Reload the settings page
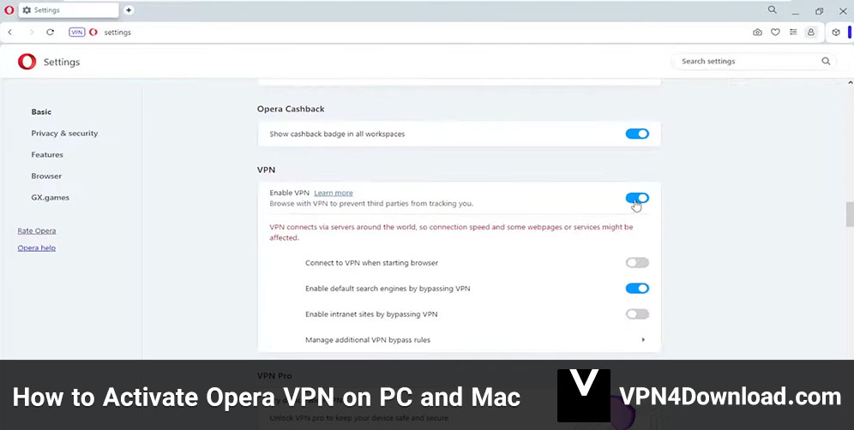This screenshot has width=854, height=430. (51, 33)
